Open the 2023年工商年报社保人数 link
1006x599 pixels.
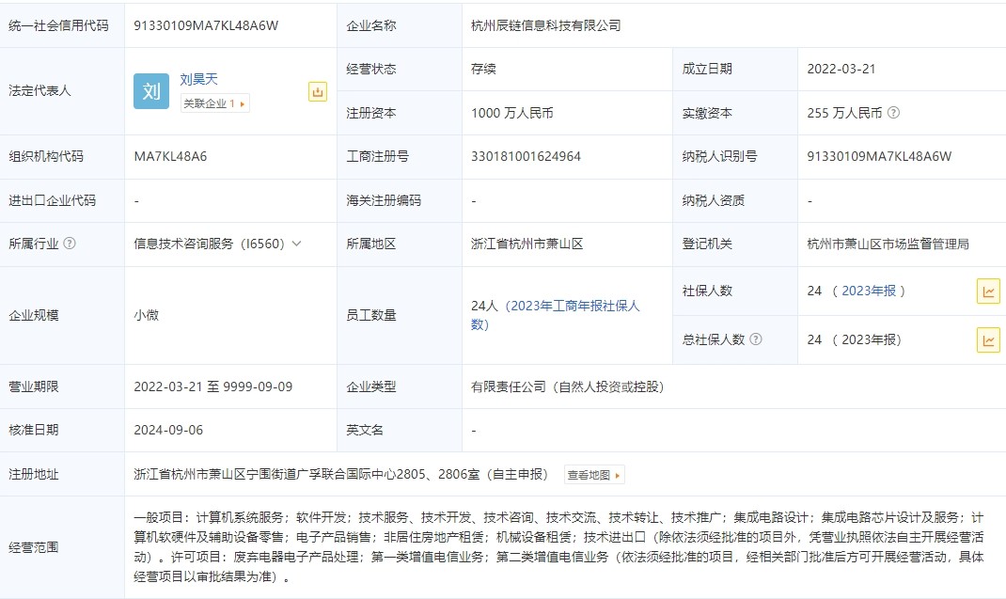[556, 315]
